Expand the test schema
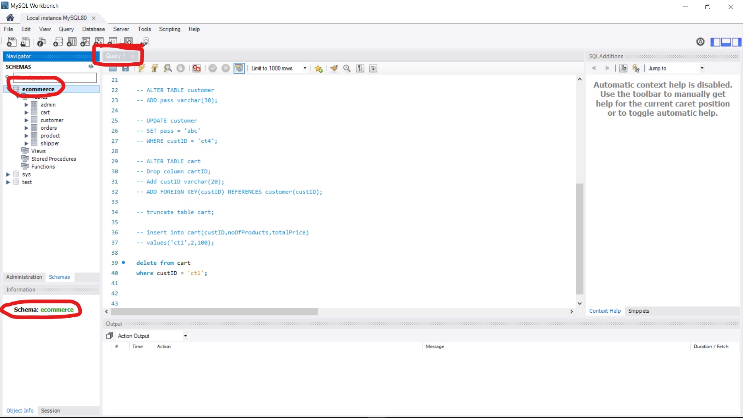This screenshot has width=743, height=418. point(8,182)
